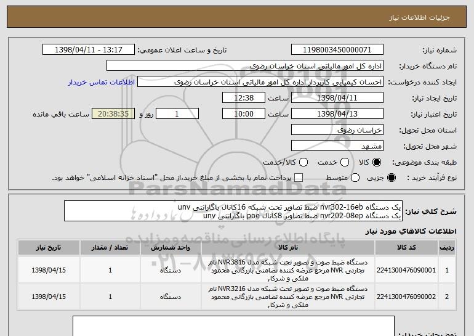474x336 pixels.
Task: Click the NVR3216 product name cell
Action: 288,297
